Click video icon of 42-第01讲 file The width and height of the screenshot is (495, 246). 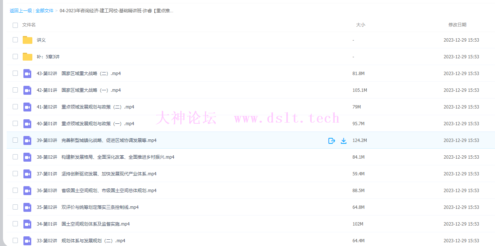click(28, 90)
